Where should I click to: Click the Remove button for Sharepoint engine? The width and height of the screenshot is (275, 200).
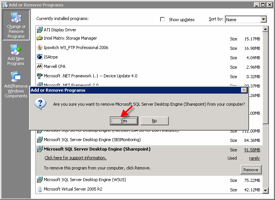[x=251, y=170]
